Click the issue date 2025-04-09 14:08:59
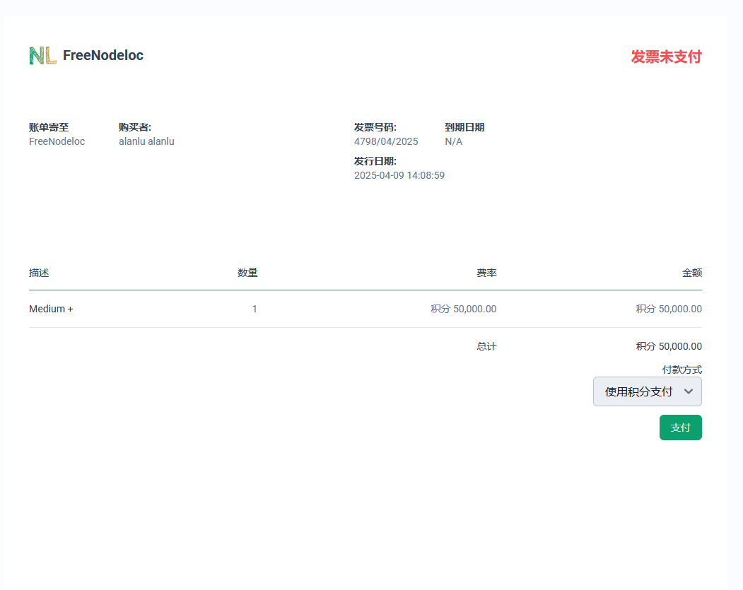 pos(399,176)
